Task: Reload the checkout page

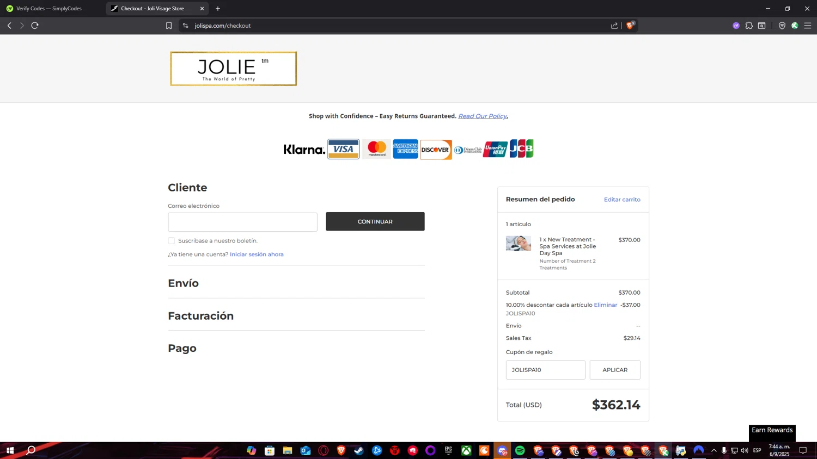Action: pyautogui.click(x=35, y=26)
